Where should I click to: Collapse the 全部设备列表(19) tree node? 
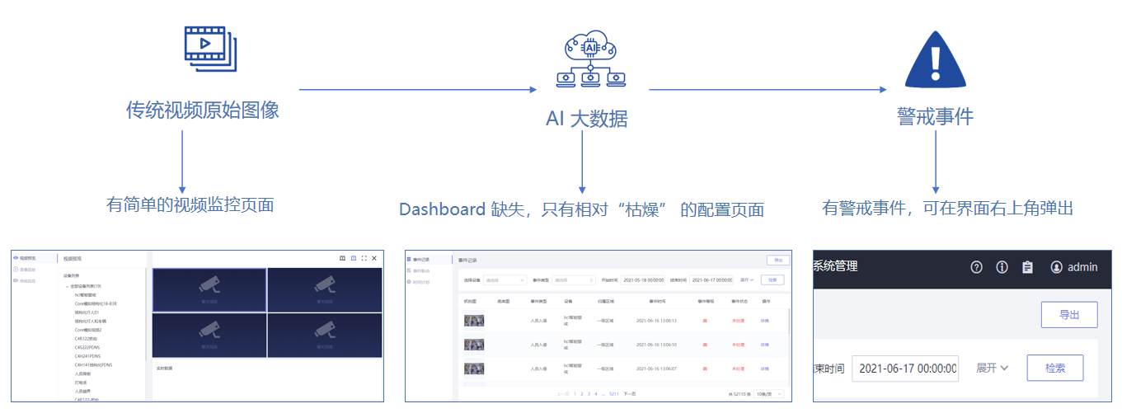tap(67, 286)
